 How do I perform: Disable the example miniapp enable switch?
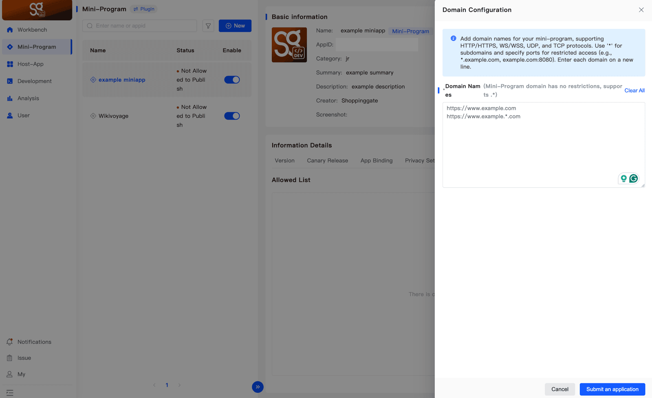(232, 80)
